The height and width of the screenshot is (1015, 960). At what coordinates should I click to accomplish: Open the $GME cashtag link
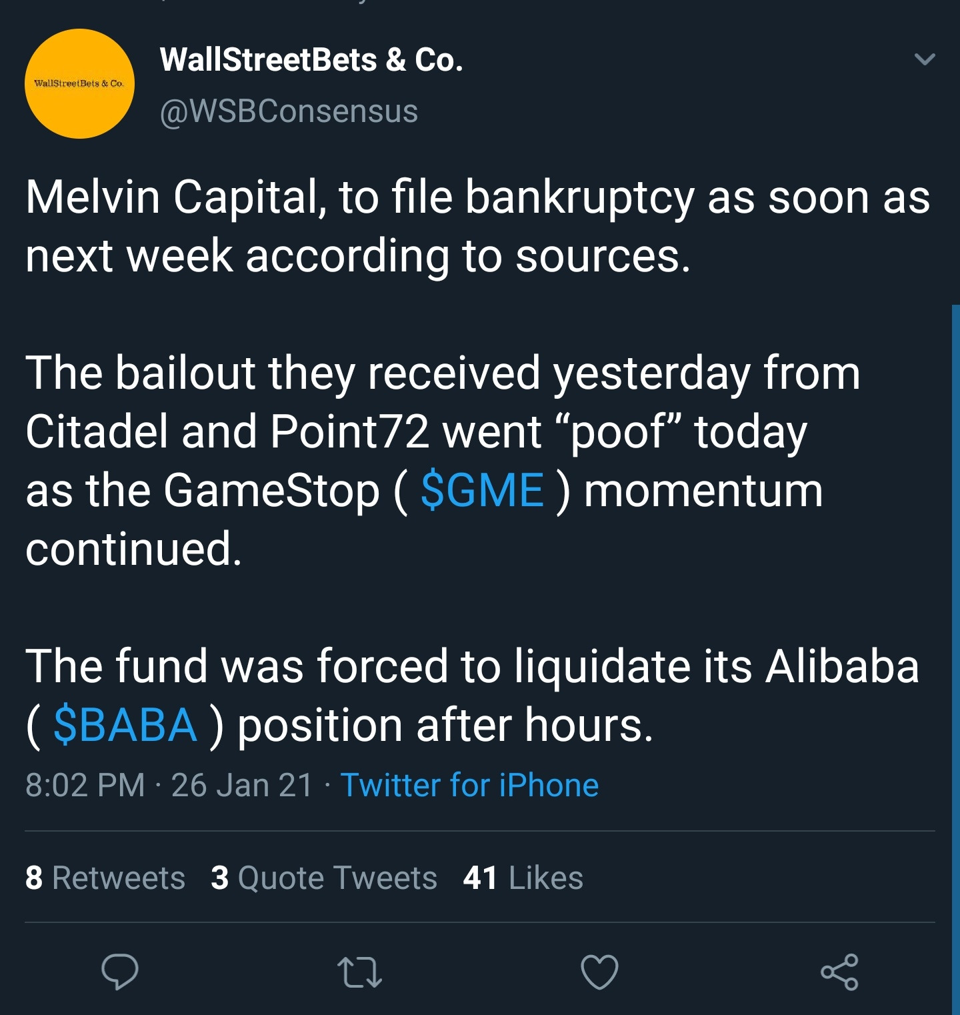click(x=482, y=490)
